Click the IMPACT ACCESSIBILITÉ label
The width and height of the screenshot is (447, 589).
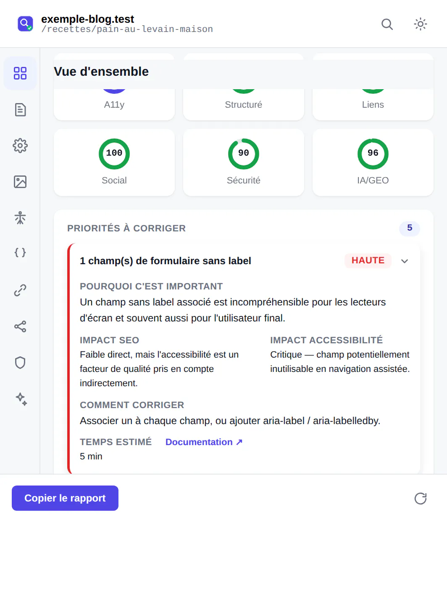pos(326,340)
